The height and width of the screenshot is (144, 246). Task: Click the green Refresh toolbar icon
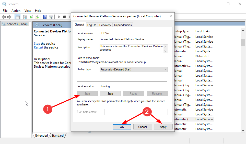pos(31,17)
